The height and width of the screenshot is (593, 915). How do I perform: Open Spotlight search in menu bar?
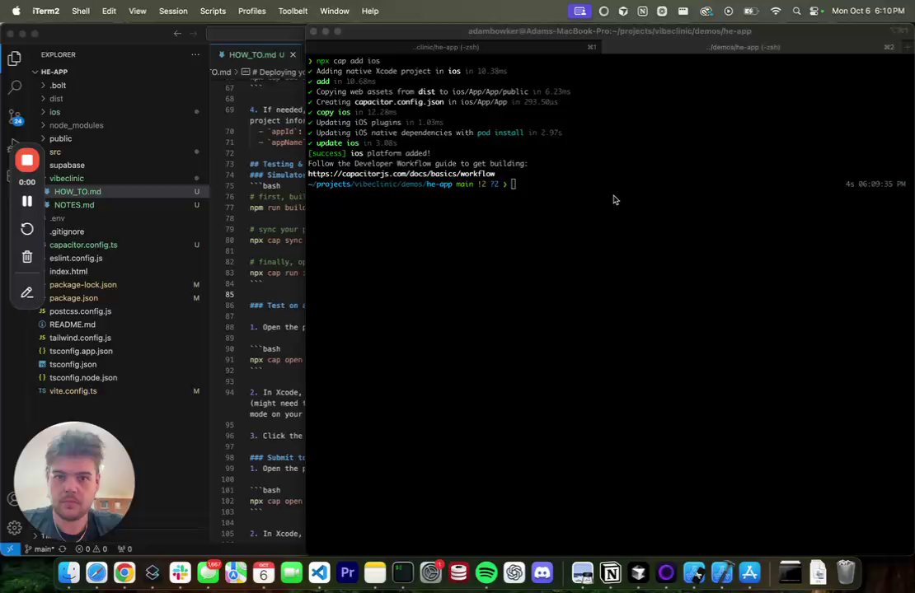[796, 11]
